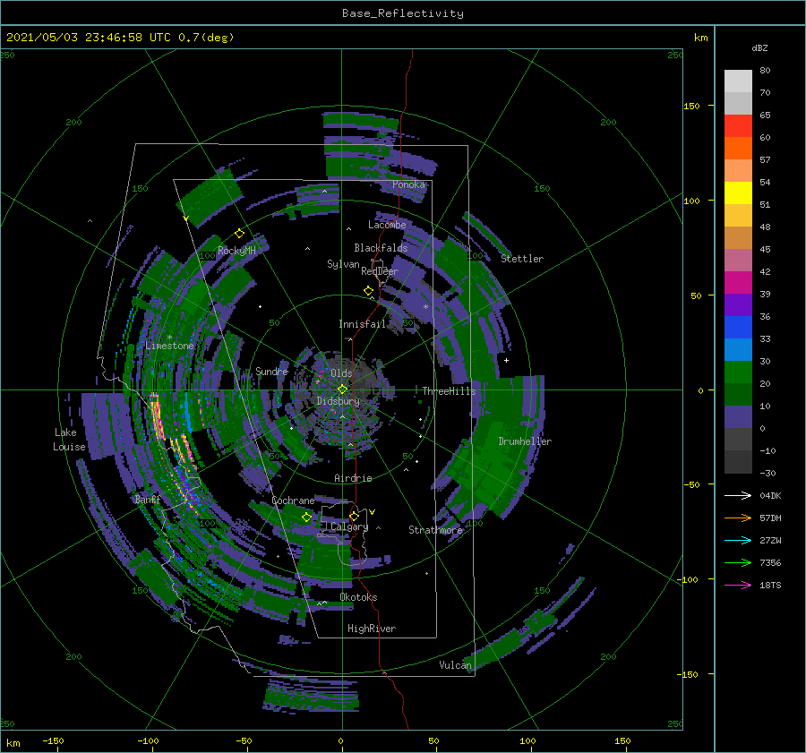Screen dimensions: 806x753
Task: Click the dBZ legend heading
Action: pos(759,47)
